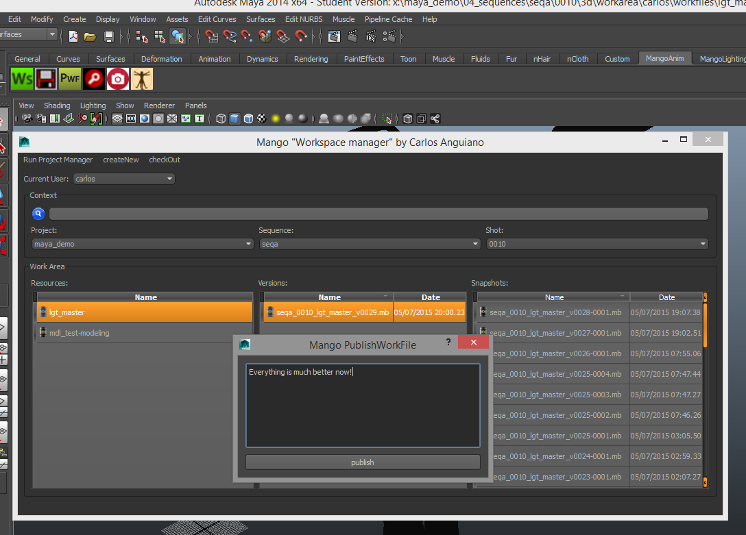Start IPR render icon

[x=371, y=36]
